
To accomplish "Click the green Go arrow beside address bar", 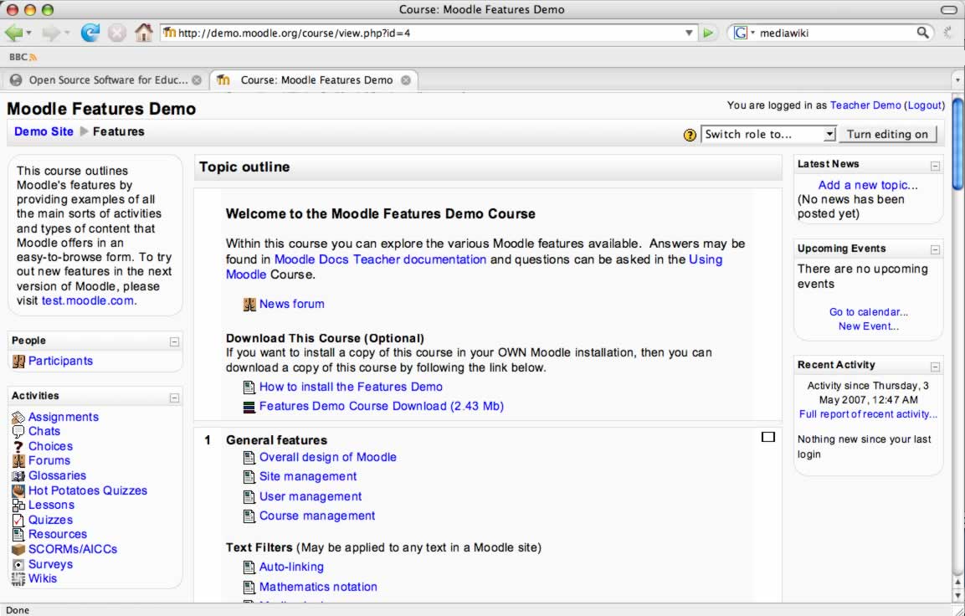I will click(x=708, y=33).
